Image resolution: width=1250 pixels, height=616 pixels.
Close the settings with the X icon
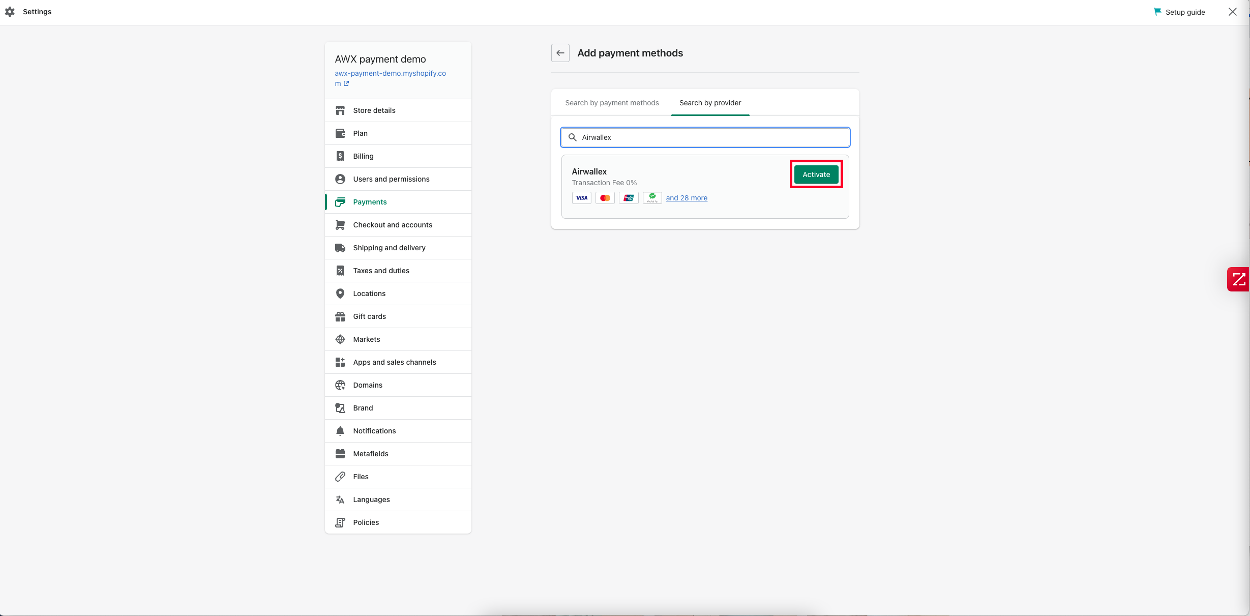pyautogui.click(x=1233, y=12)
